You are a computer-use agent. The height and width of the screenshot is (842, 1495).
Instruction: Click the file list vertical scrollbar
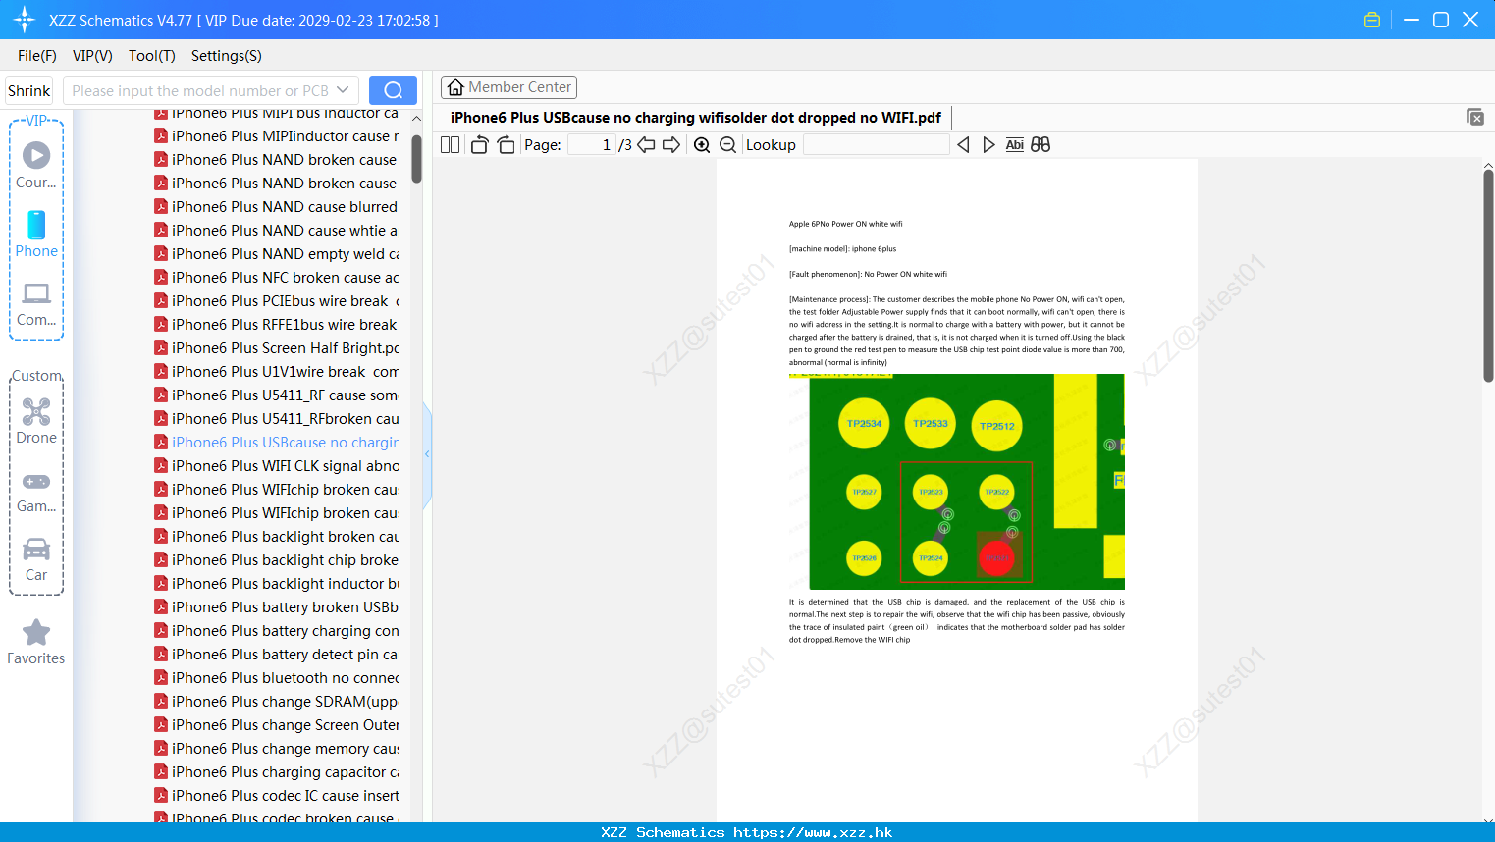416,158
